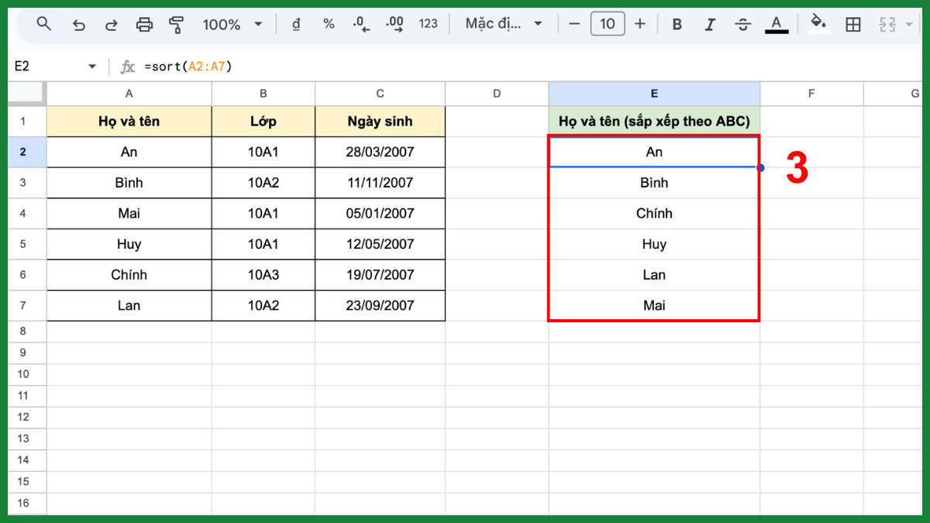Format selection as percent
The image size is (930, 523).
[x=329, y=23]
